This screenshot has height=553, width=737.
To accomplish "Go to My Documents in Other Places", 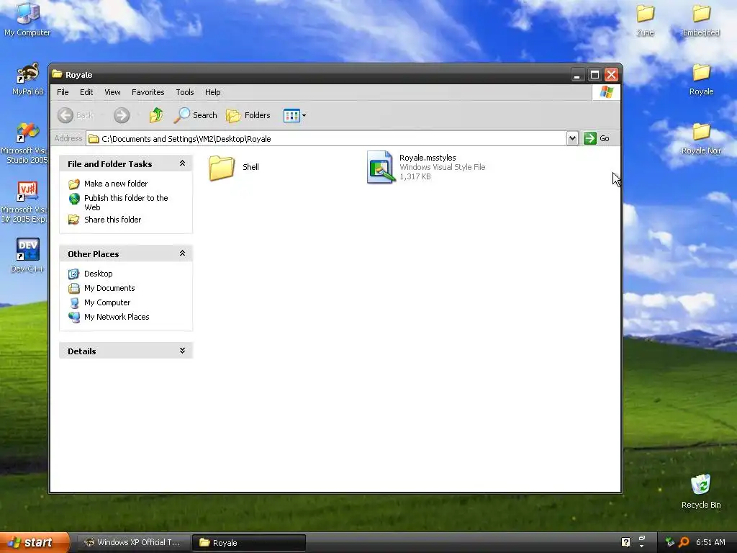I will (x=109, y=288).
